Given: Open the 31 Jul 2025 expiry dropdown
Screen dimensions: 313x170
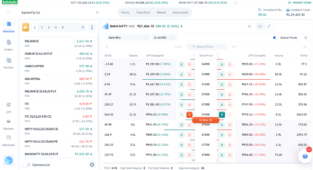Looking at the screenshot, I should (x=164, y=38).
